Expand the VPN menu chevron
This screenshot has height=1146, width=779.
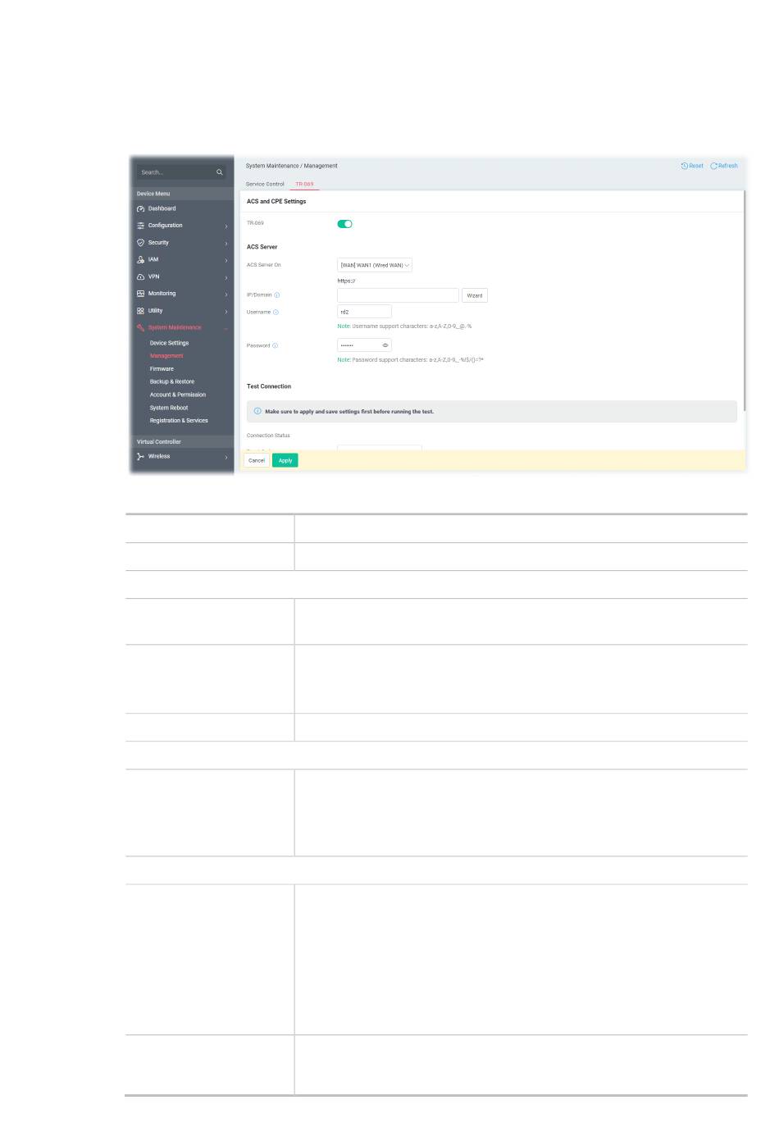click(x=226, y=276)
